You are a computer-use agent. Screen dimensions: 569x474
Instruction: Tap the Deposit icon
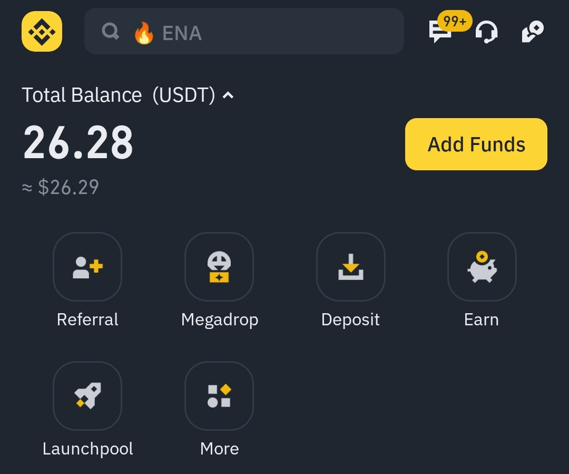pyautogui.click(x=350, y=267)
